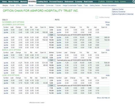Screen dimensions: 135x107
Task: Open the Watchlist link in header
Action: [110, 2]
